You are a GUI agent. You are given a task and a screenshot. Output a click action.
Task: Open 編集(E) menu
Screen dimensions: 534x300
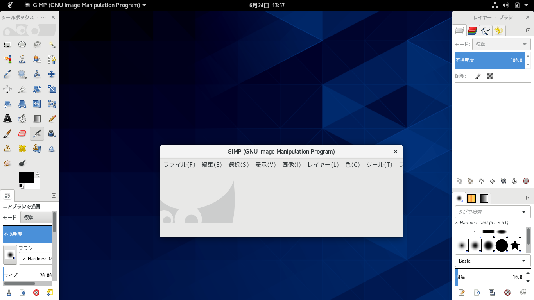[212, 165]
